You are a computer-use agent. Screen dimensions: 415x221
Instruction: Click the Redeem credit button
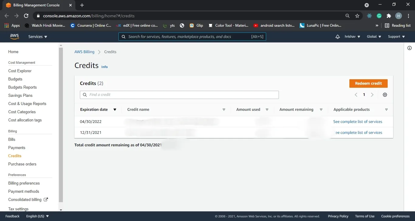(368, 83)
